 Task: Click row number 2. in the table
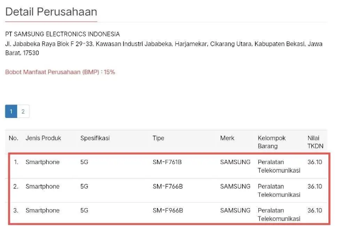(x=16, y=187)
